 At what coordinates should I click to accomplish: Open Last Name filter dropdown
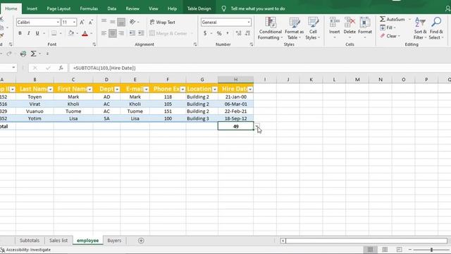(x=50, y=90)
